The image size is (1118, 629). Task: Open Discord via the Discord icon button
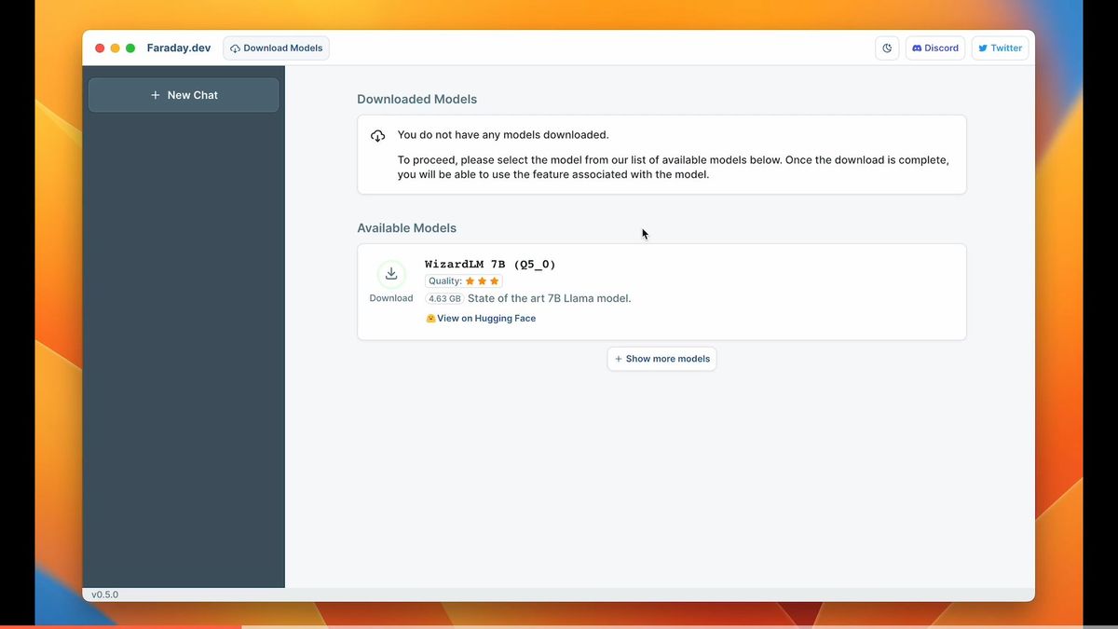coord(918,48)
